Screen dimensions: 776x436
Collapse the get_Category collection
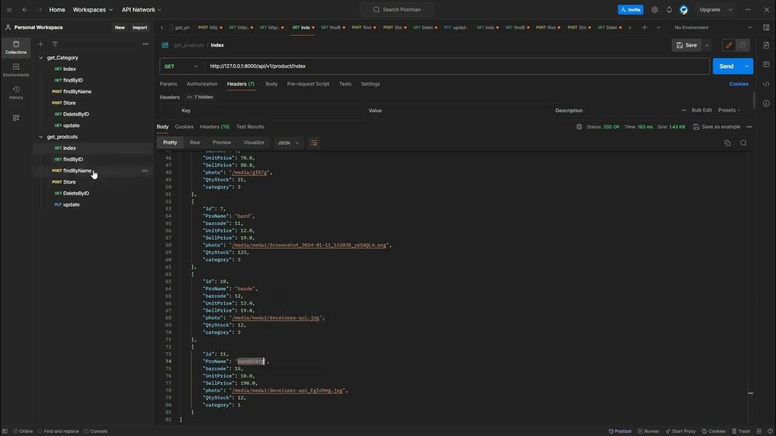coord(41,58)
